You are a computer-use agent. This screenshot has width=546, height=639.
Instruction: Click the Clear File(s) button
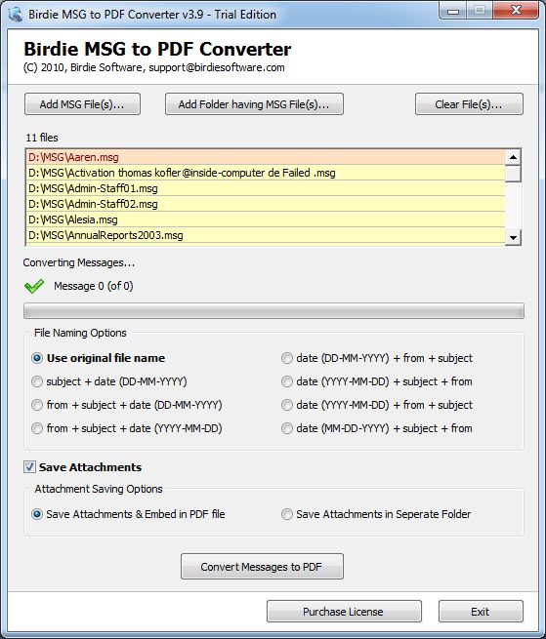pyautogui.click(x=469, y=104)
